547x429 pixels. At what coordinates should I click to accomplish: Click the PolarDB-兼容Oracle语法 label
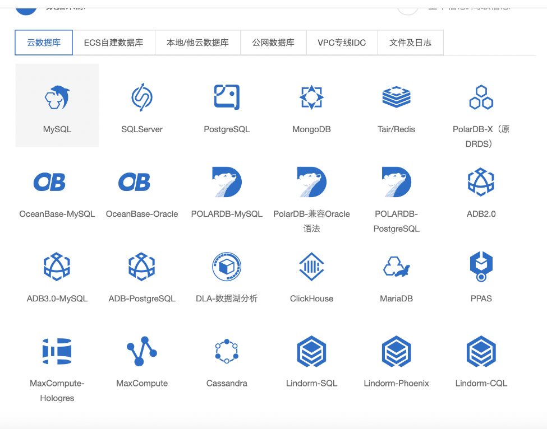point(311,221)
